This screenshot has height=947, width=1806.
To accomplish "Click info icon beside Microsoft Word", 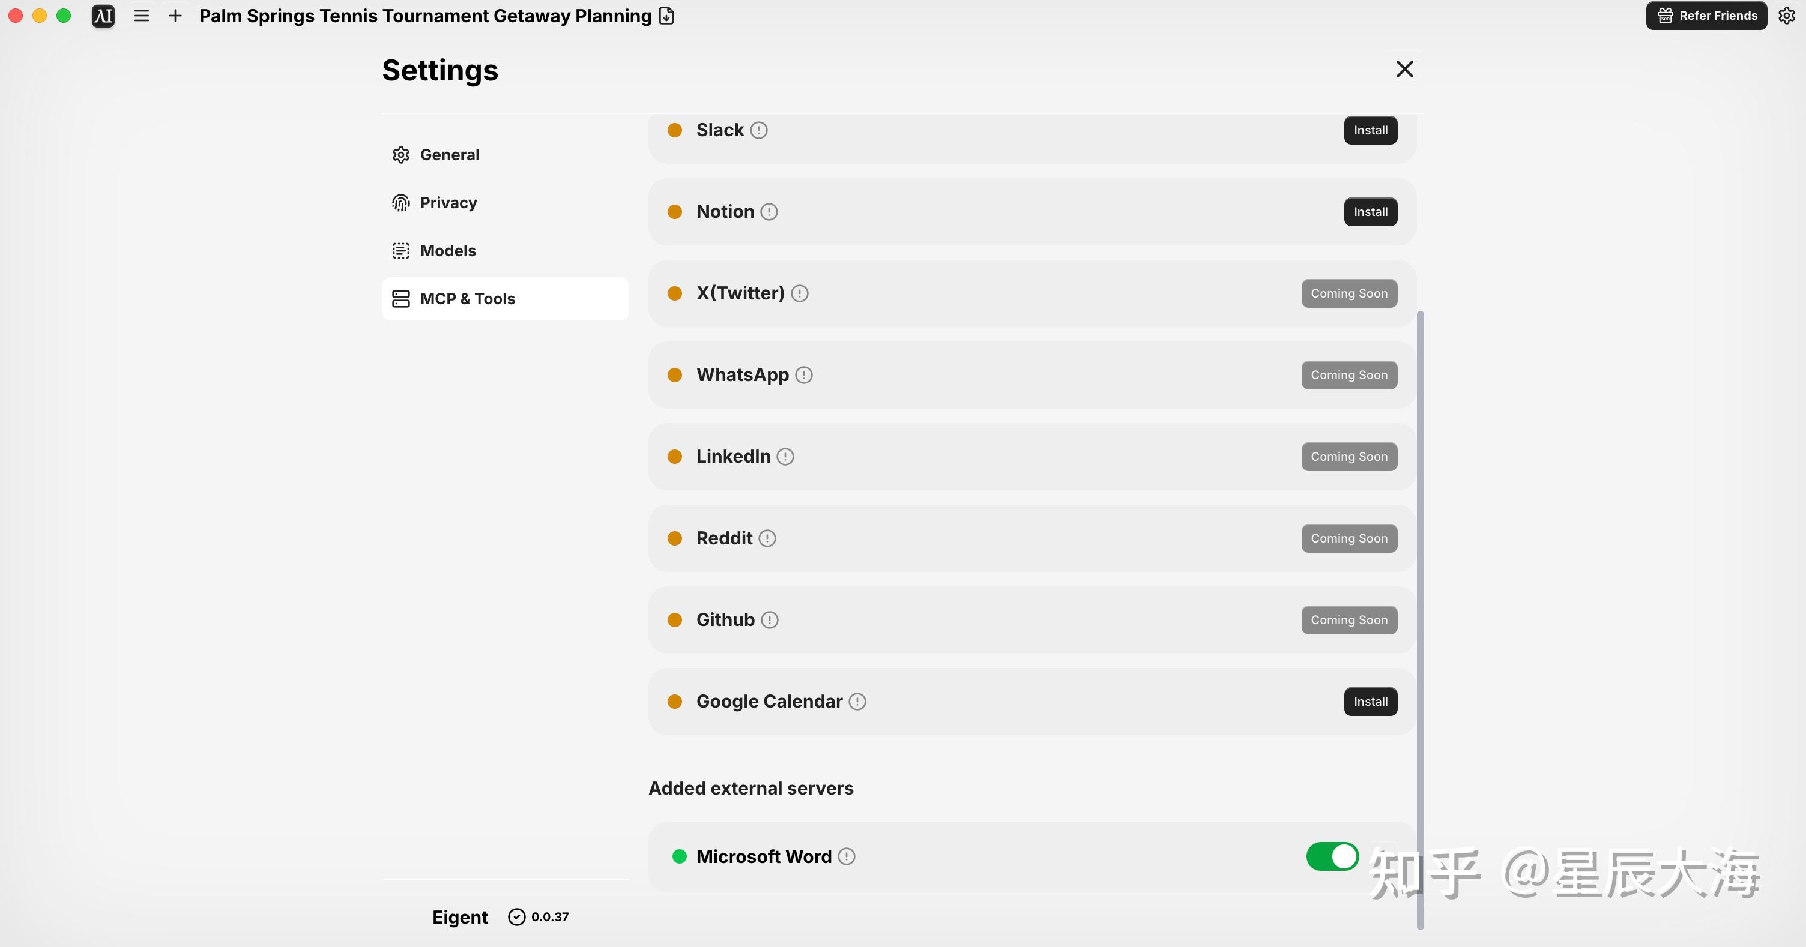I will (847, 856).
